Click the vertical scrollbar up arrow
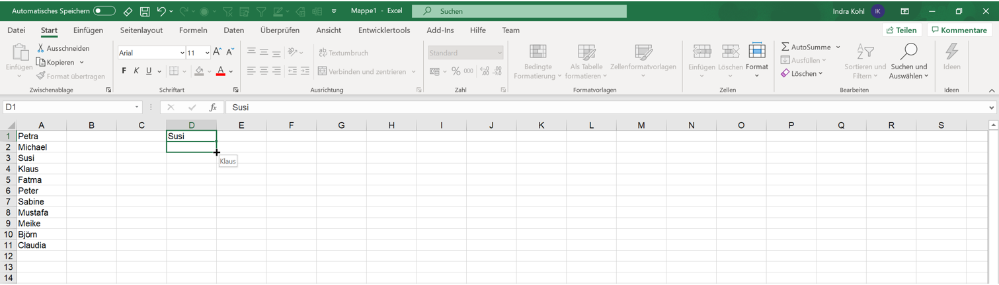 point(993,125)
